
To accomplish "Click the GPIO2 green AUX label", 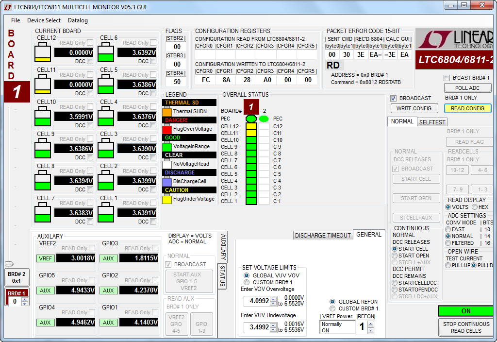I will (108, 291).
